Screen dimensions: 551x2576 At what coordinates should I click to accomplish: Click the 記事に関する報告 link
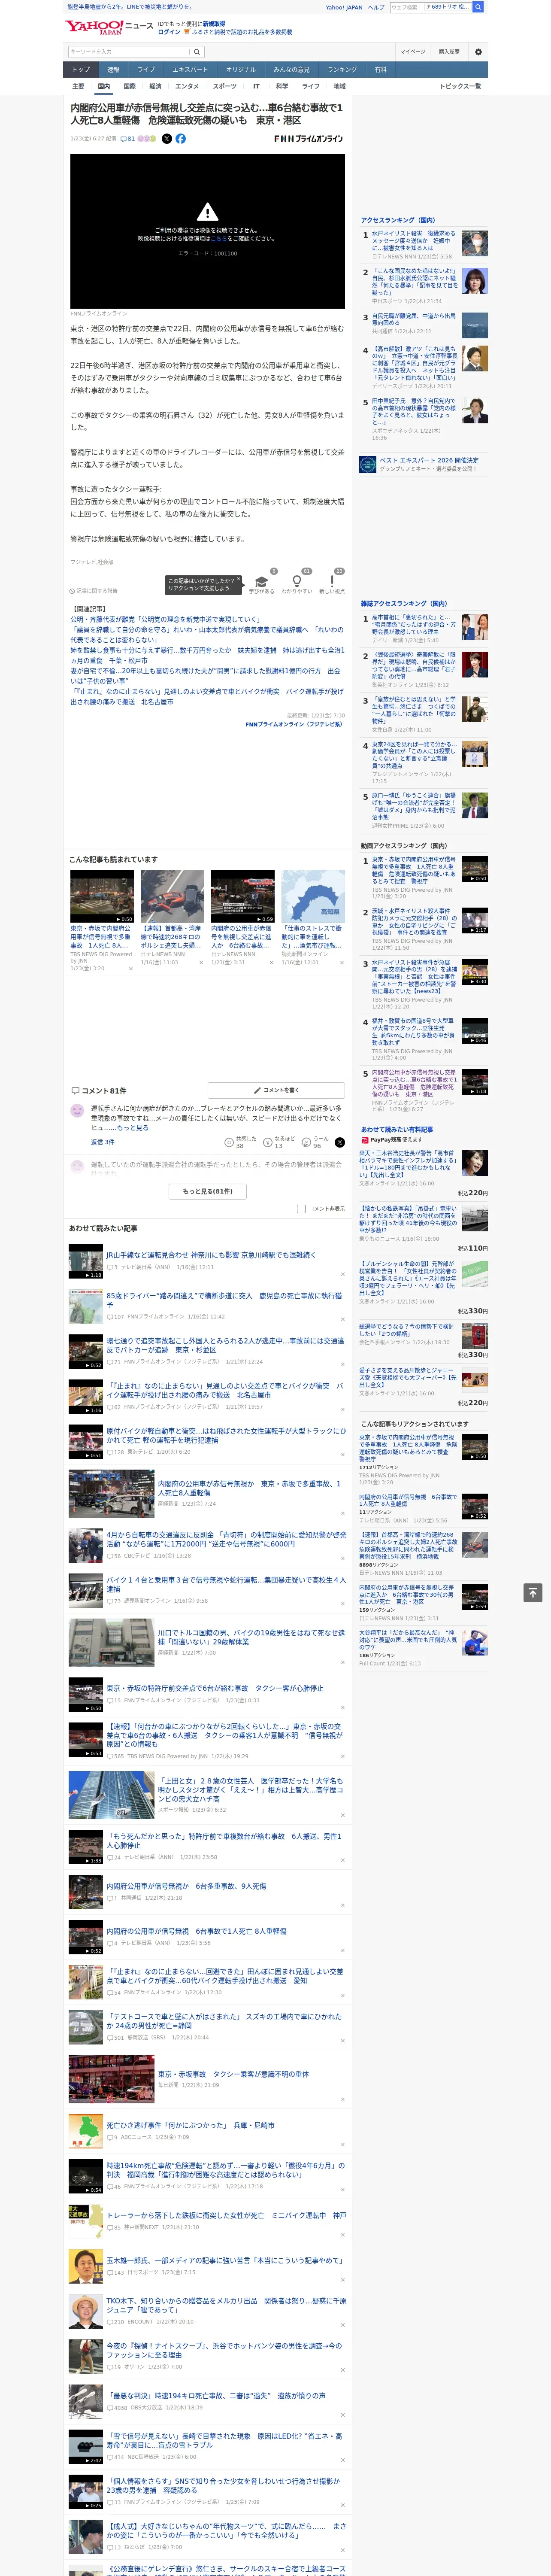click(x=97, y=591)
